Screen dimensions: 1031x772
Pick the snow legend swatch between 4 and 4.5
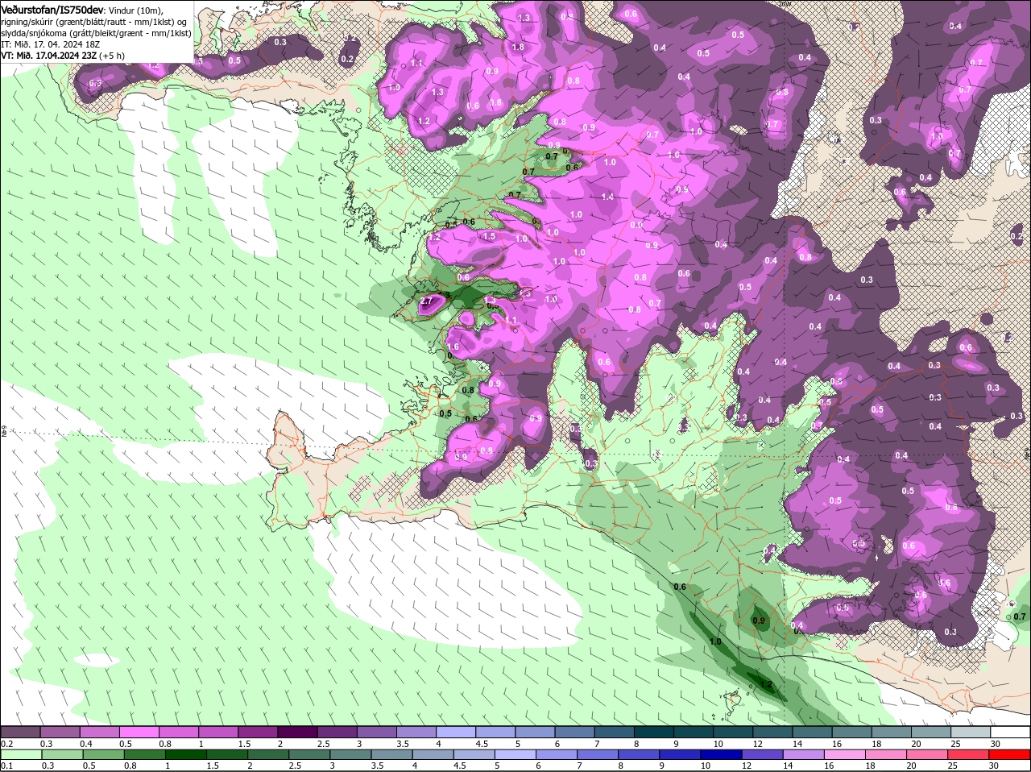click(x=457, y=731)
